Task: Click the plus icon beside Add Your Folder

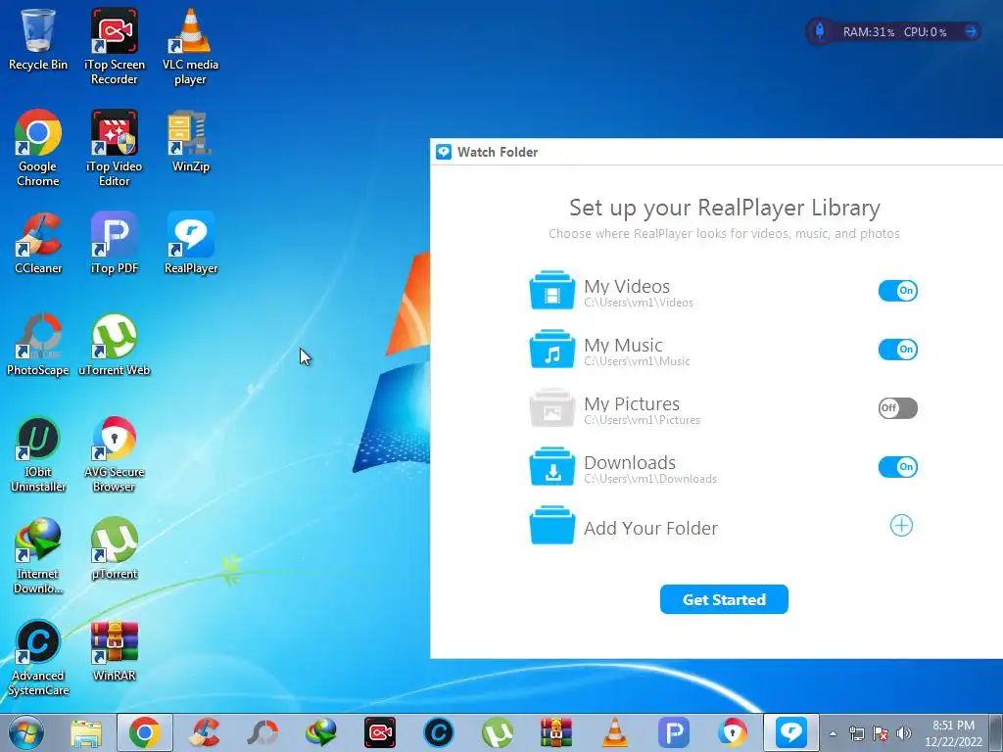Action: [x=901, y=526]
